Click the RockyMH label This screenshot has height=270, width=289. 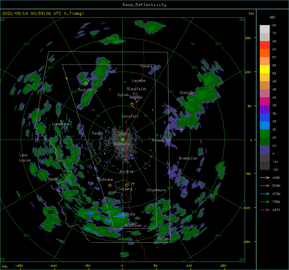(85, 90)
